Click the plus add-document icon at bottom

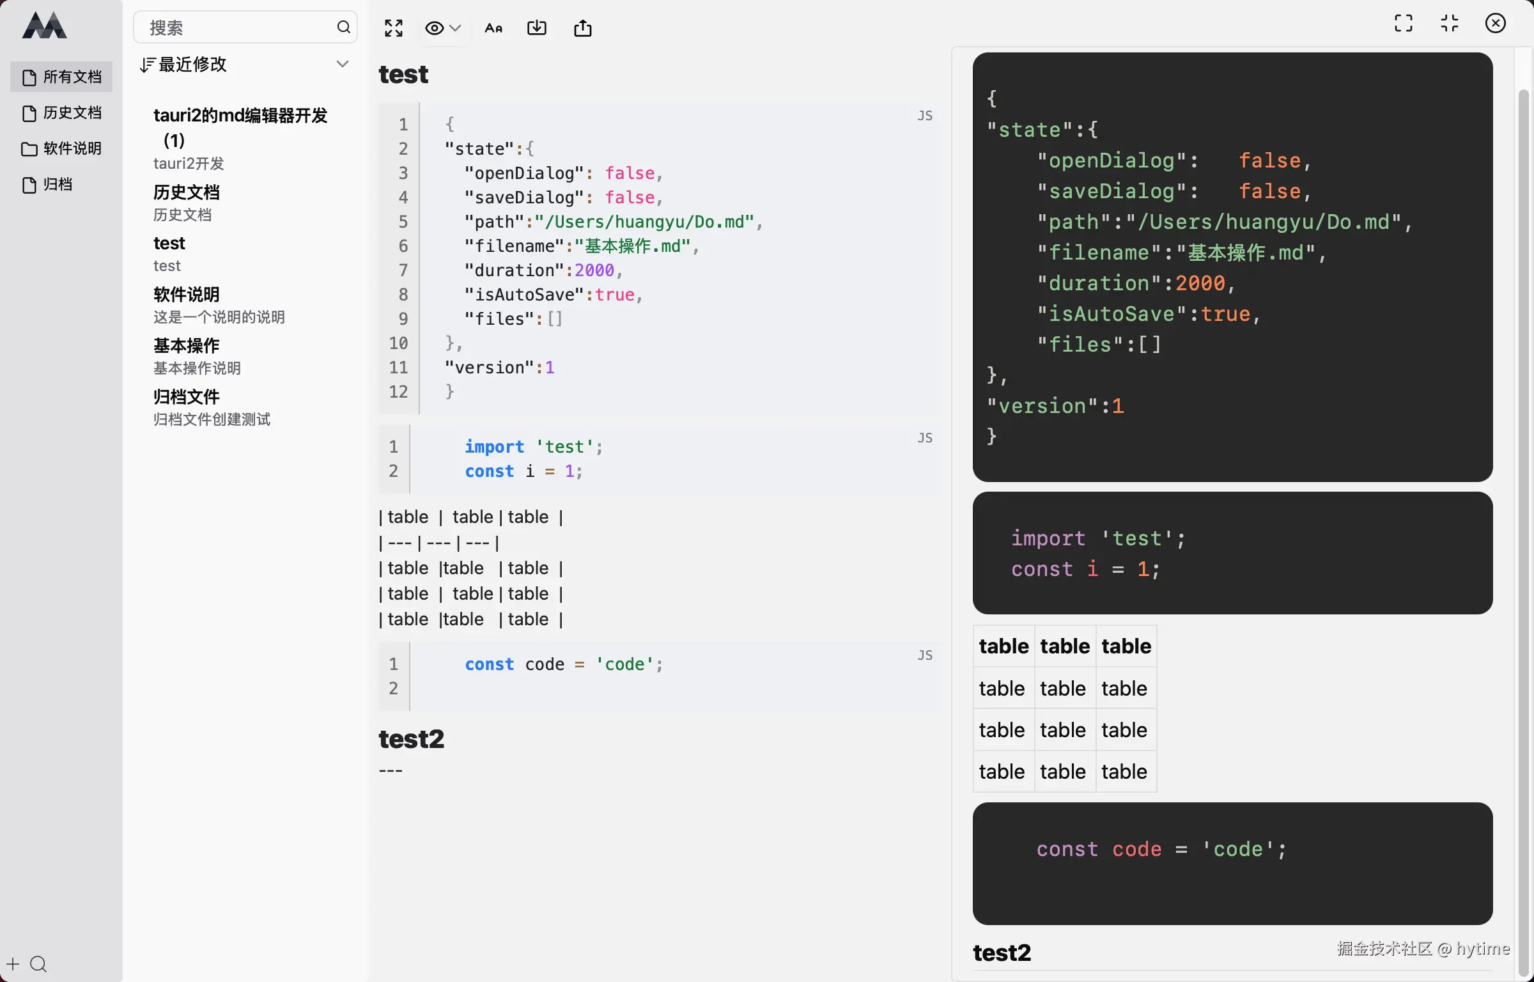tap(13, 963)
